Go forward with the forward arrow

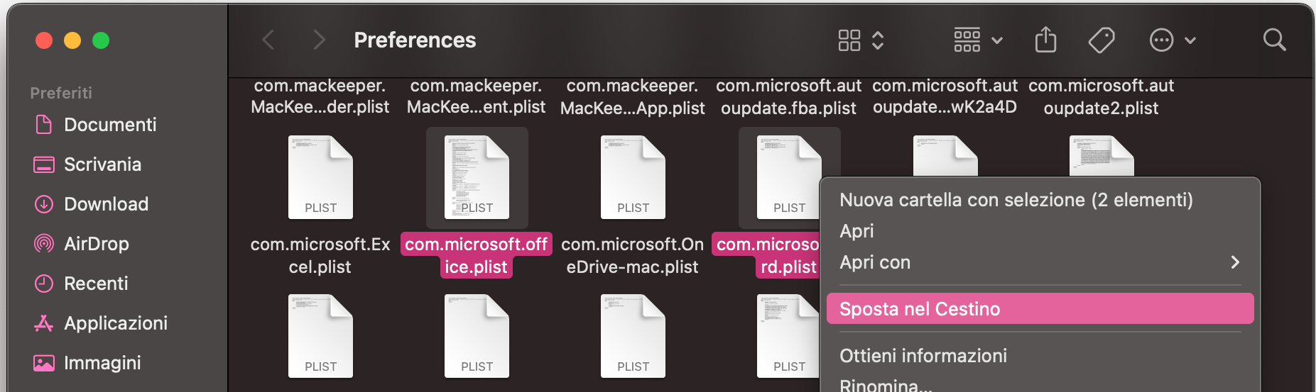coord(319,40)
